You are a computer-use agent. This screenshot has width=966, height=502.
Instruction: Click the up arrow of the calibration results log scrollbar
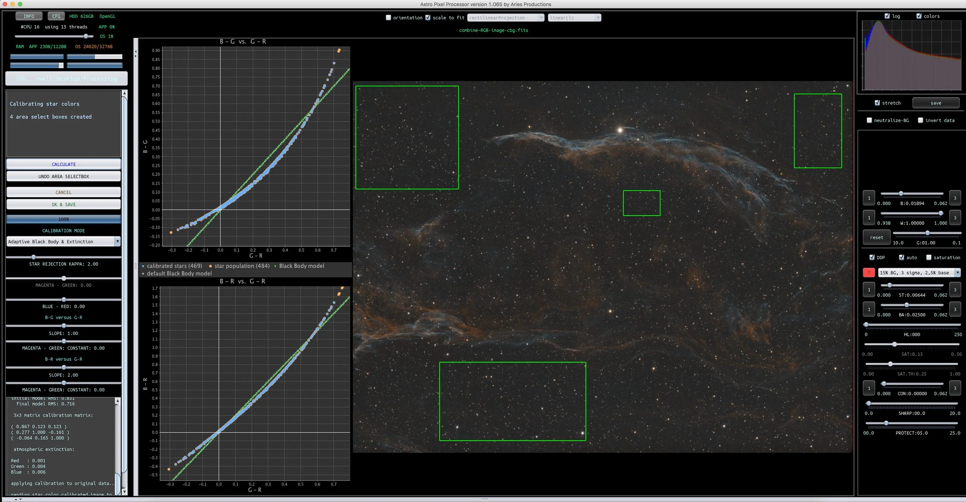click(117, 401)
